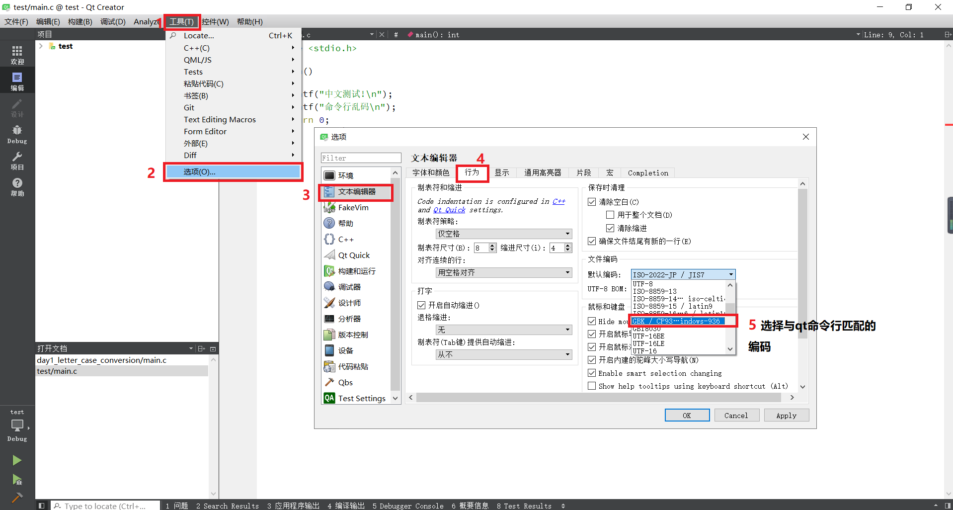Collapse the test project tree
This screenshot has height=510, width=953.
pos(40,46)
